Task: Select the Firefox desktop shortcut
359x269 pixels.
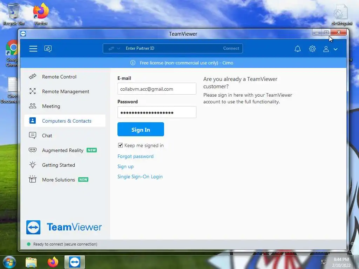Action: (x=41, y=14)
